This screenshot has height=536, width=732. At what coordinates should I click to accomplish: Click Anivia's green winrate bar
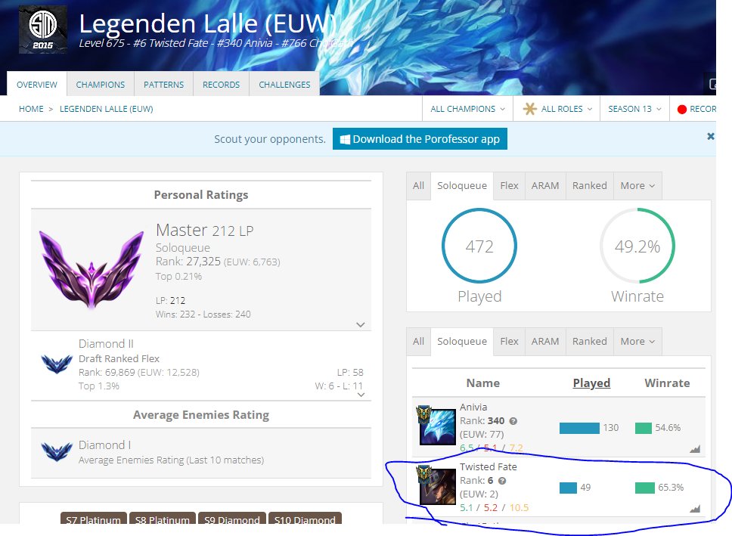[x=644, y=428]
